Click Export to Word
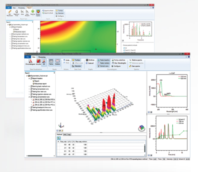The image size is (198, 172). tap(48, 11)
